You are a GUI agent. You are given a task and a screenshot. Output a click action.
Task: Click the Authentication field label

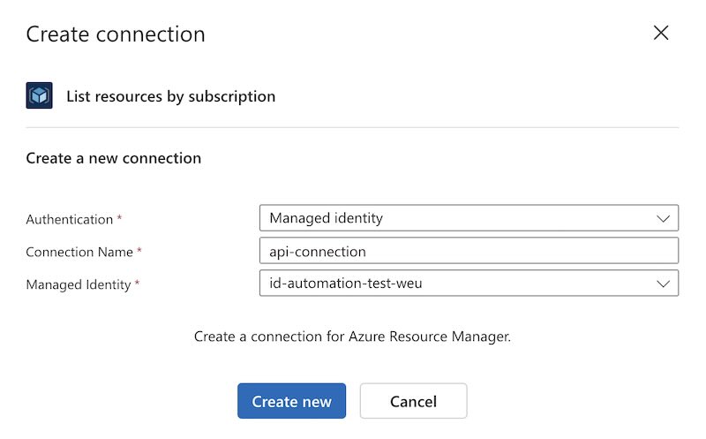point(70,219)
